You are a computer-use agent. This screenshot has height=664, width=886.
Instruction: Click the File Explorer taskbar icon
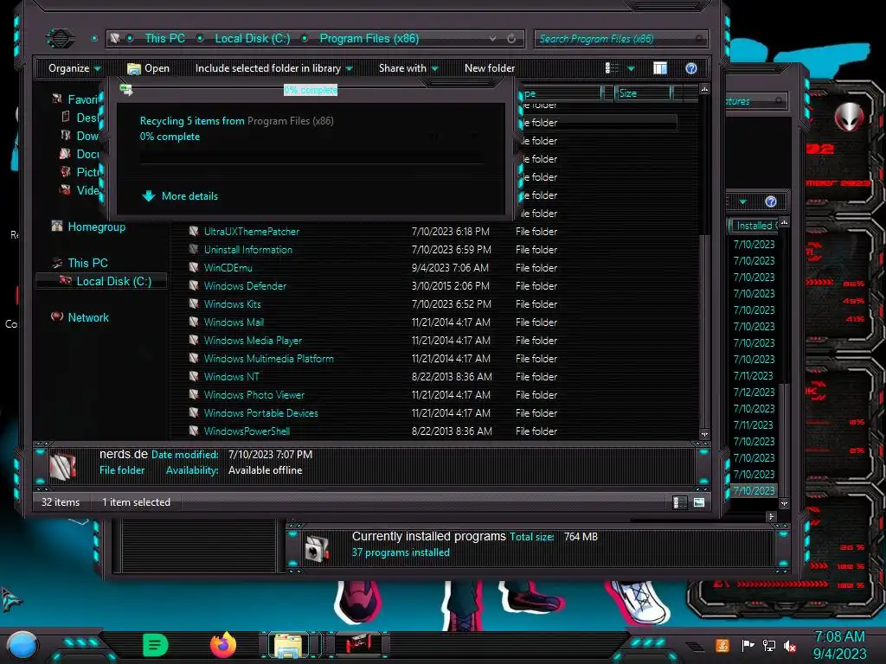[x=288, y=645]
